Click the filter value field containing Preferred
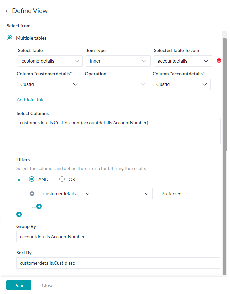The width and height of the screenshot is (230, 294). [x=185, y=194]
